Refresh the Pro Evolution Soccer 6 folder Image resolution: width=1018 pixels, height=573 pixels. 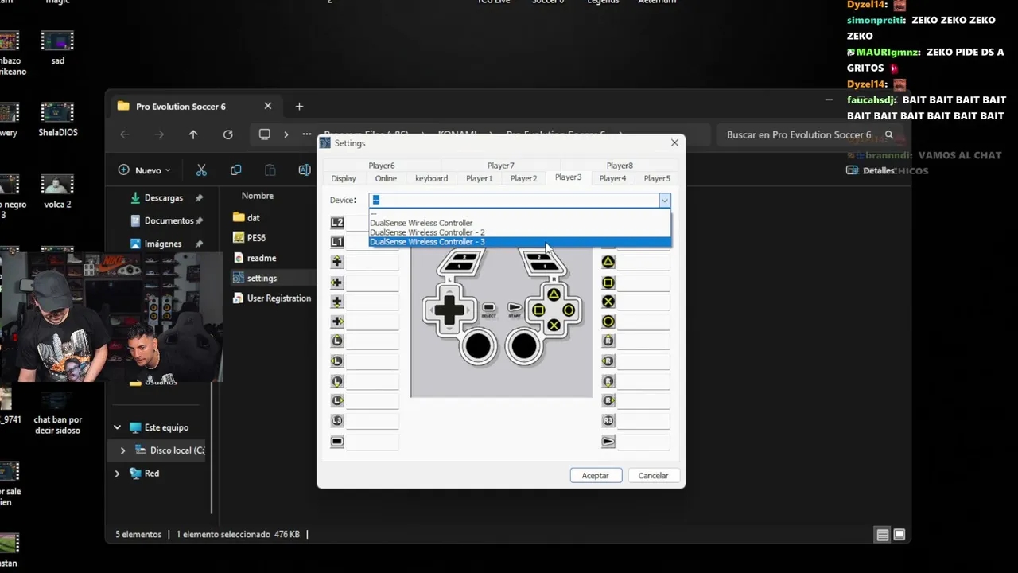(x=228, y=134)
